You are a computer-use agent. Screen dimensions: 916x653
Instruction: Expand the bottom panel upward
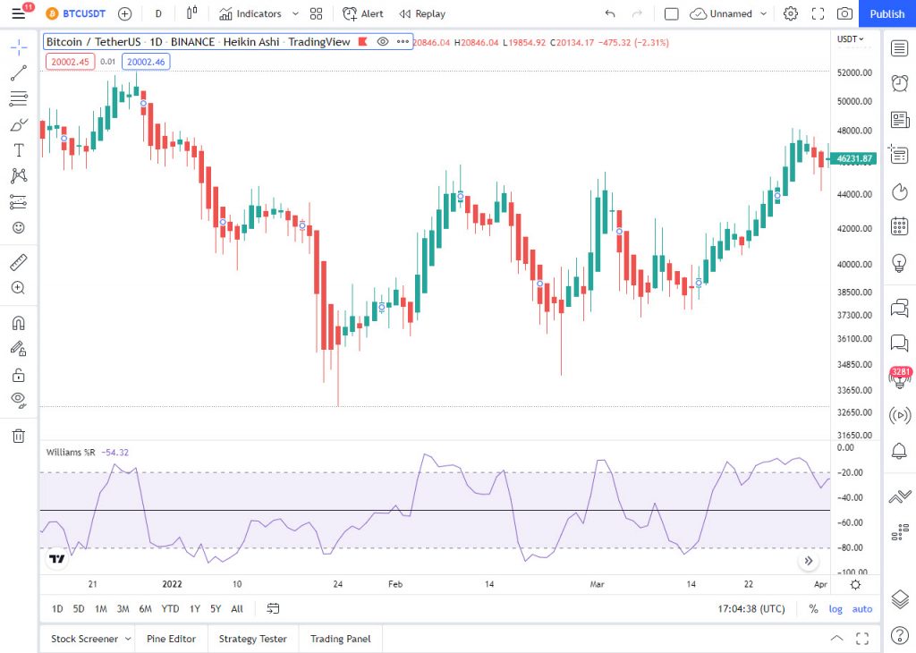click(836, 638)
